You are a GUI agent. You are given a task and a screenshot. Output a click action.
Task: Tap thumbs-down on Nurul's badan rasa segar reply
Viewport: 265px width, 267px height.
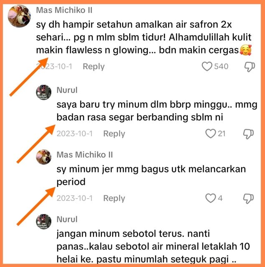(248, 134)
